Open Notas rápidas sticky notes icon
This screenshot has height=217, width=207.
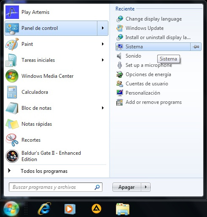(x=12, y=124)
